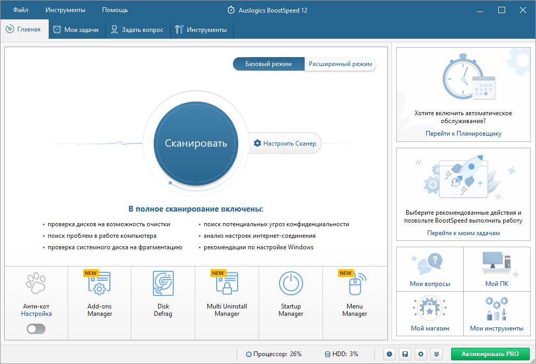Screen dimensions: 536x364
Task: Click the Активировать PRO button
Action: (x=490, y=354)
